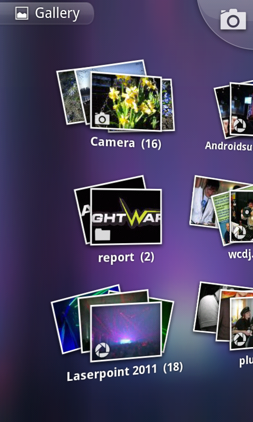Image resolution: width=253 pixels, height=422 pixels.
Task: Tap the Gallery picture icon in header
Action: click(x=22, y=13)
